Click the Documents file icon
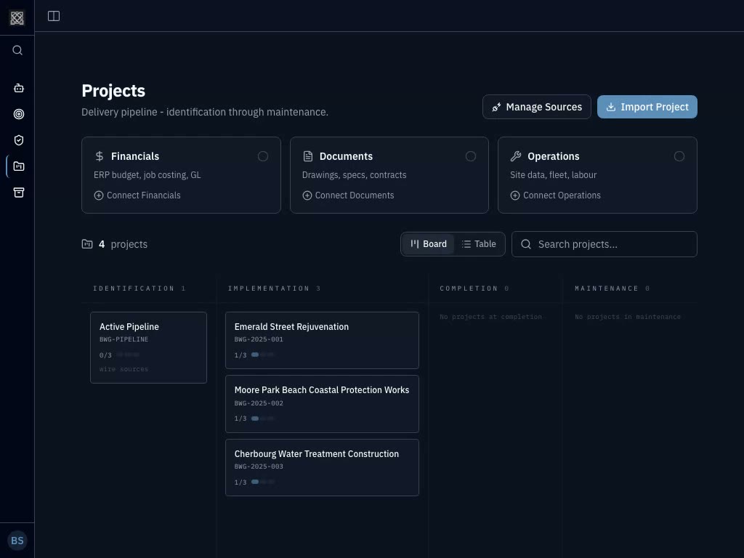Viewport: 744px width, 558px height. coord(308,156)
